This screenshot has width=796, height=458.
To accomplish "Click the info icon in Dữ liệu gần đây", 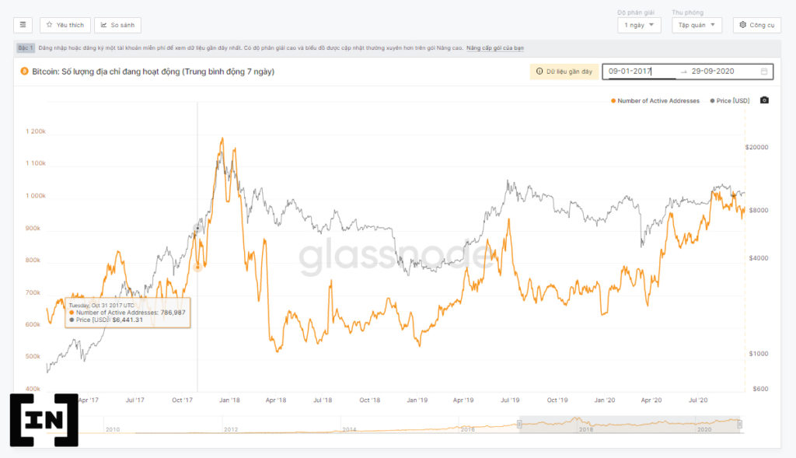I will (539, 72).
